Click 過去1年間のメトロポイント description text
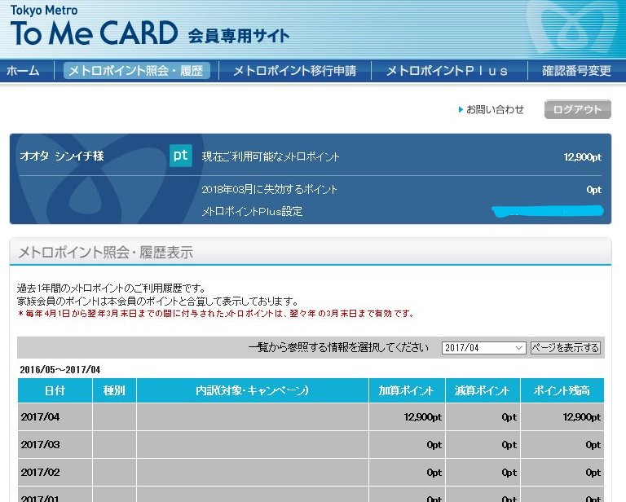 tap(112, 288)
